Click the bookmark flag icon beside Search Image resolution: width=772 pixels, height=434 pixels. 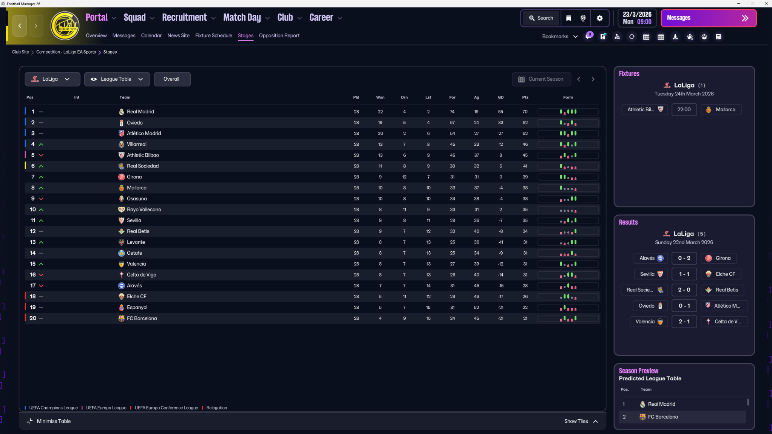[x=568, y=18]
